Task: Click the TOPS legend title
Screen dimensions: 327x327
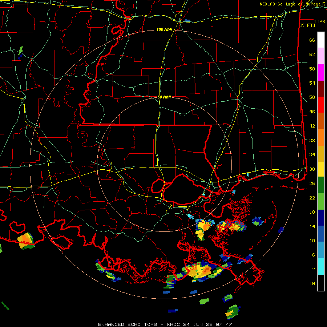Action: pos(319,22)
